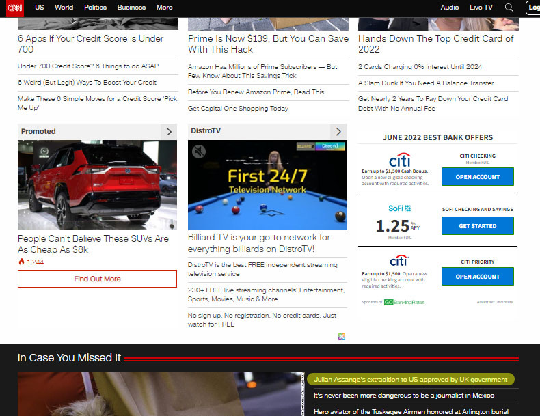Open 'Amazon Has Millions of Prime Subscribers' link
This screenshot has height=416, width=540.
[x=262, y=71]
